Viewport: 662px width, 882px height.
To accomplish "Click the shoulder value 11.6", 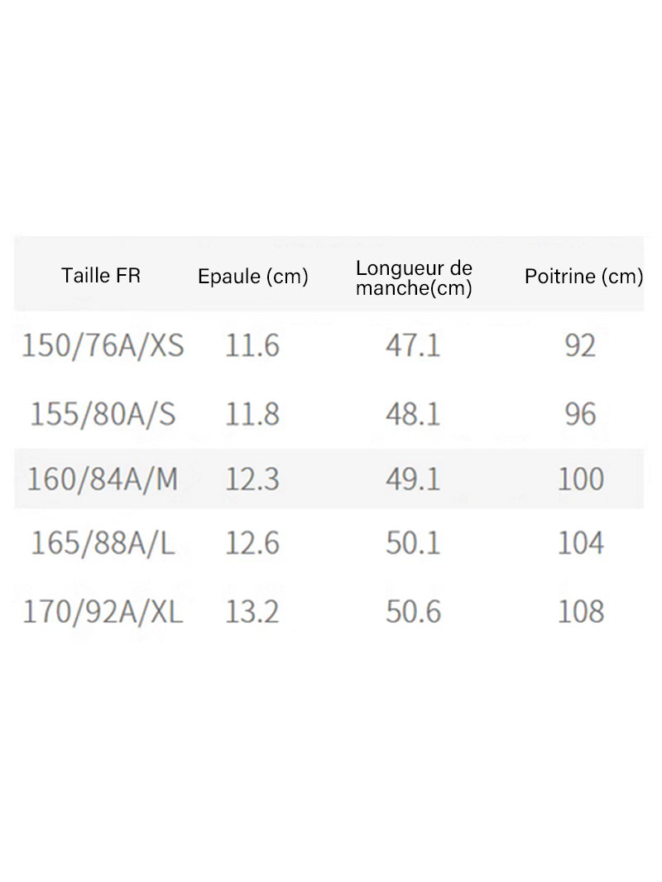I will (x=252, y=345).
